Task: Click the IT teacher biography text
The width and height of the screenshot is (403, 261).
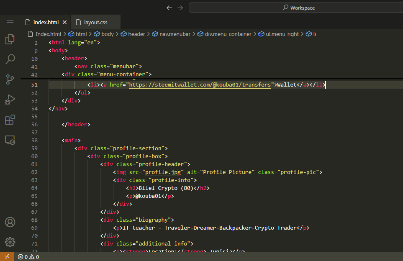Action: click(x=210, y=228)
